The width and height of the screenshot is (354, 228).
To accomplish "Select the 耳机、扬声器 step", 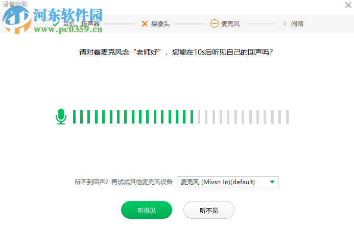I will [x=81, y=23].
